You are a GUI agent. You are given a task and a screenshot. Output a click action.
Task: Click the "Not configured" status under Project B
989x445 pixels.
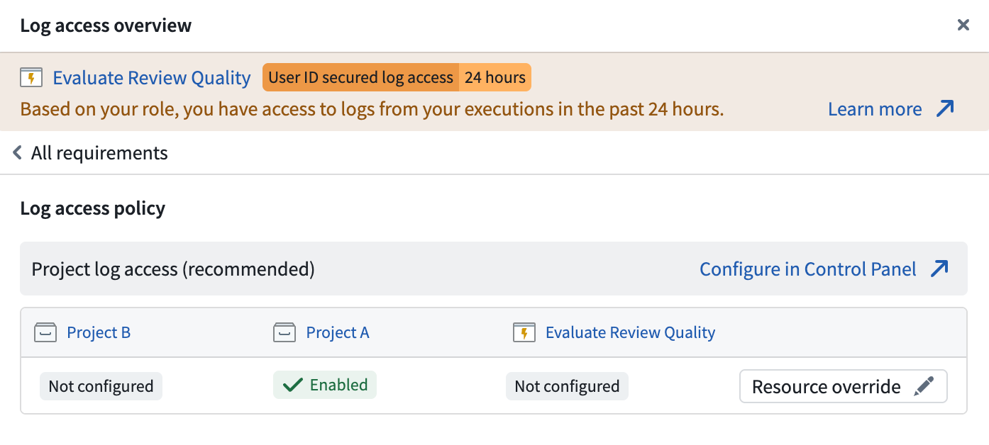101,386
